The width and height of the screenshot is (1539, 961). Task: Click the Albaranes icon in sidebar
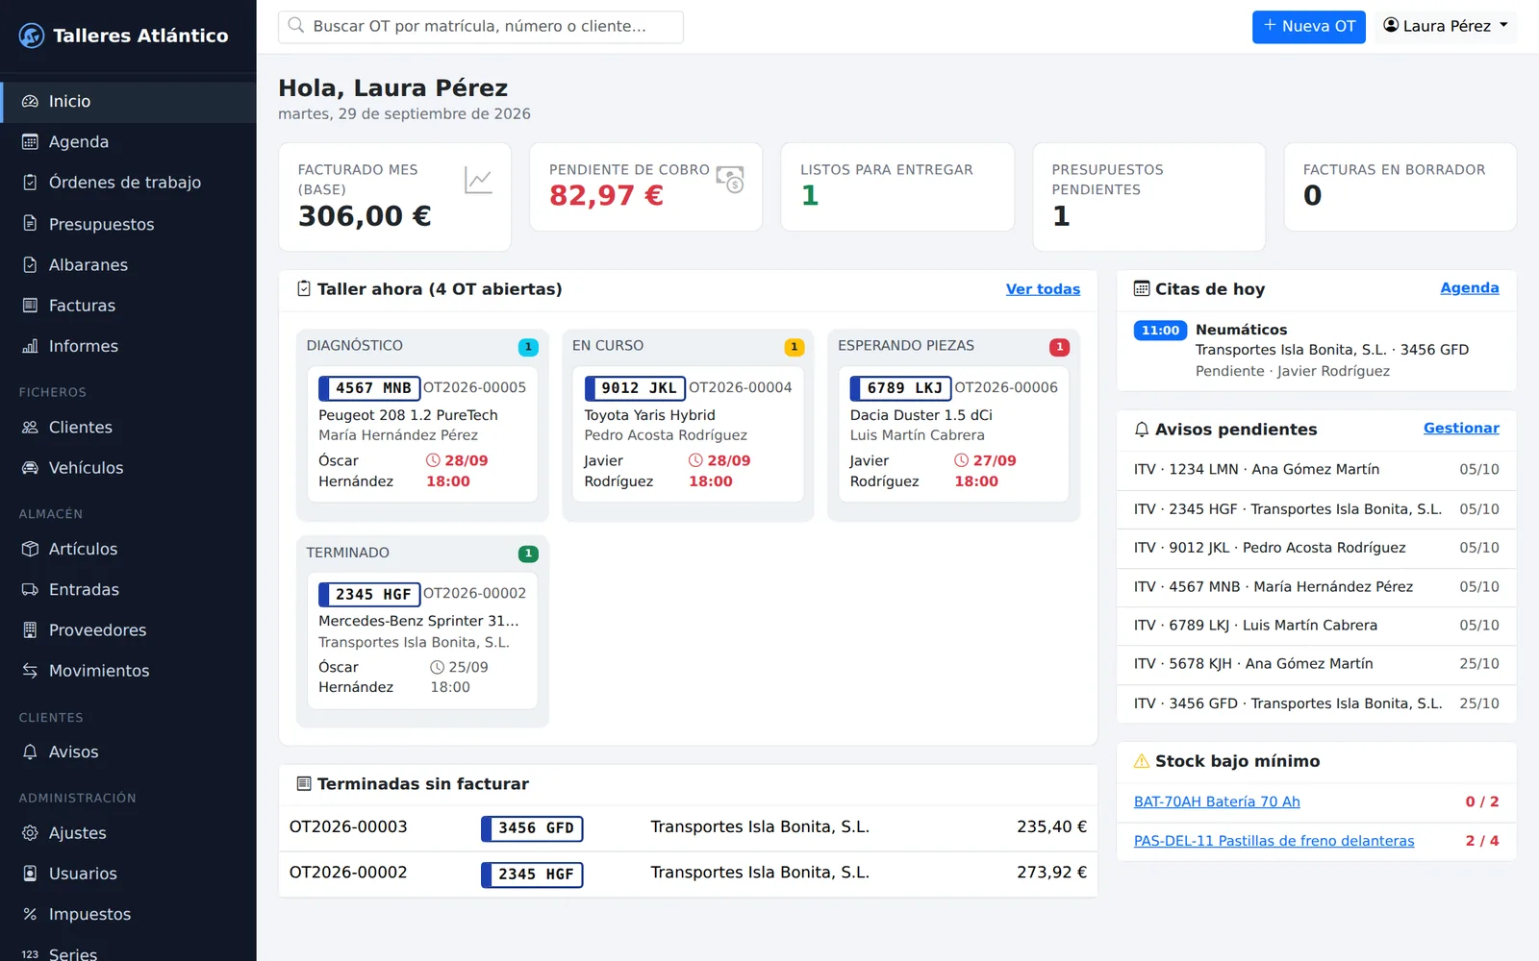(30, 264)
